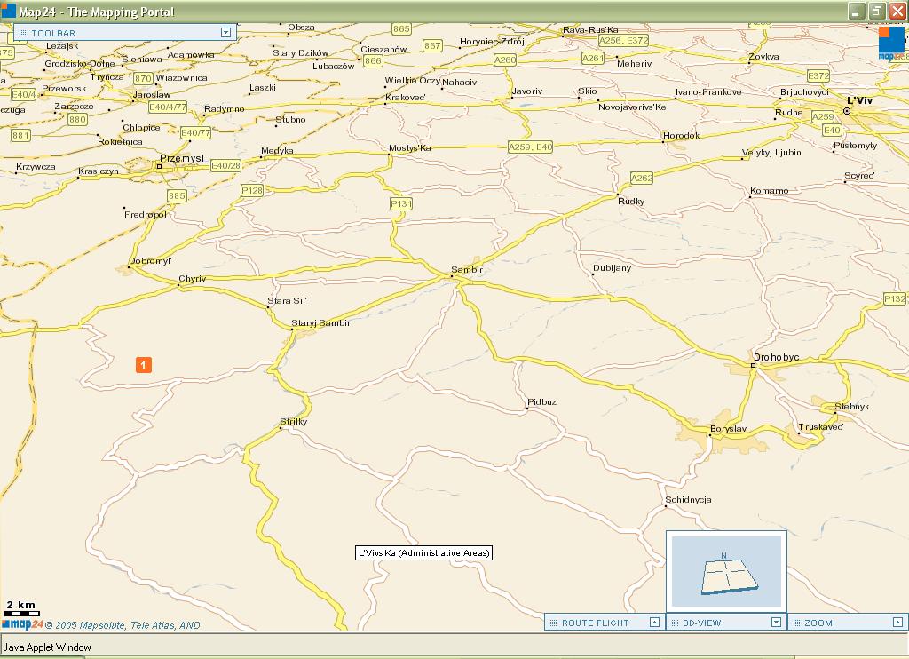
Task: Expand the ZOOM panel arrow
Action: (x=897, y=623)
